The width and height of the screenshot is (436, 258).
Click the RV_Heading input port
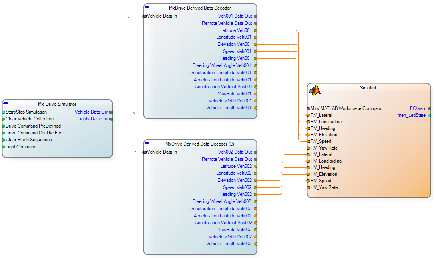pos(309,129)
